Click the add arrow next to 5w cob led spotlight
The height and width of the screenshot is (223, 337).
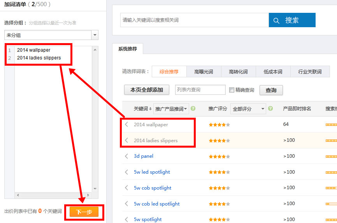pos(126,204)
